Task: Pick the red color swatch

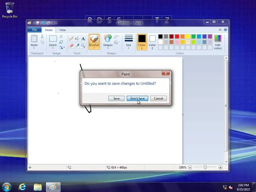Action: click(177, 36)
